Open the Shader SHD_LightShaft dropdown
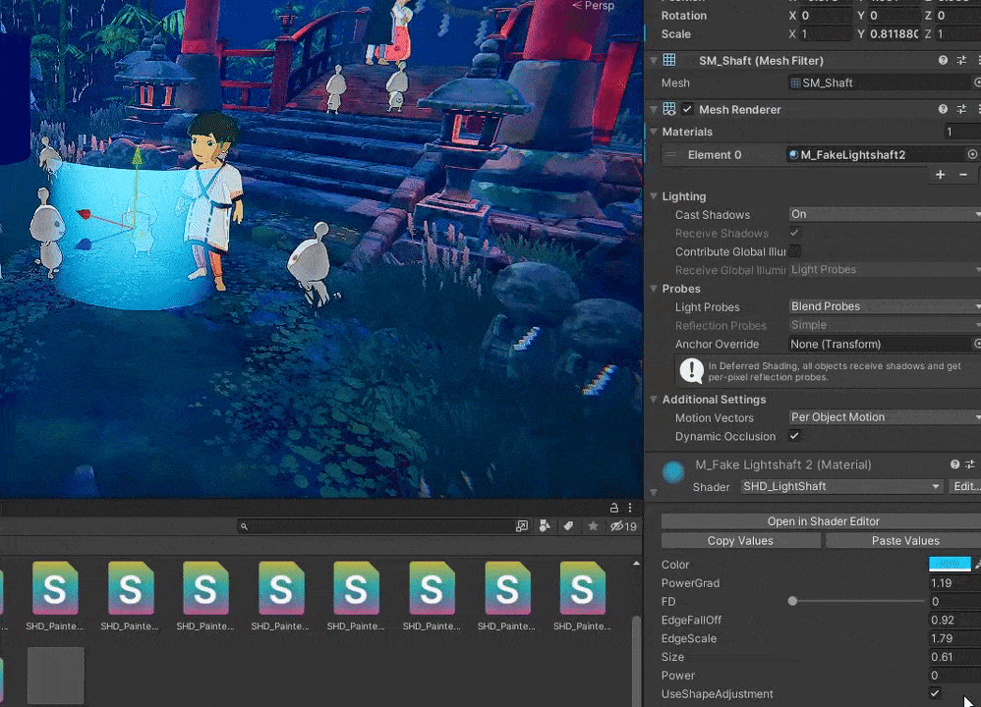Screen dimensions: 981x707 click(841, 487)
